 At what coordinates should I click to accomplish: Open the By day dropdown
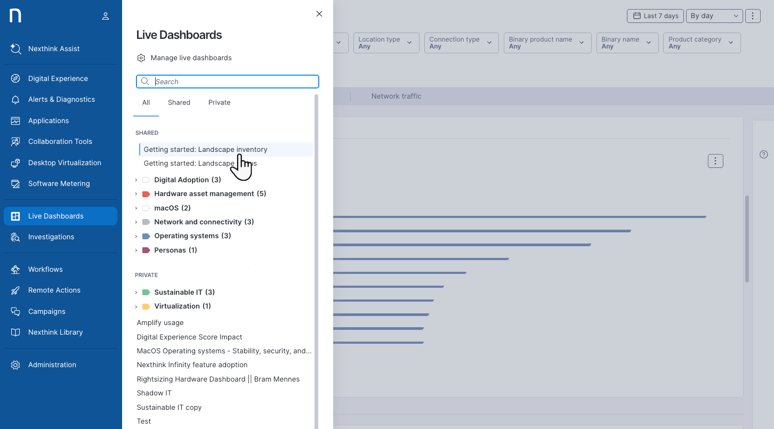pos(714,16)
